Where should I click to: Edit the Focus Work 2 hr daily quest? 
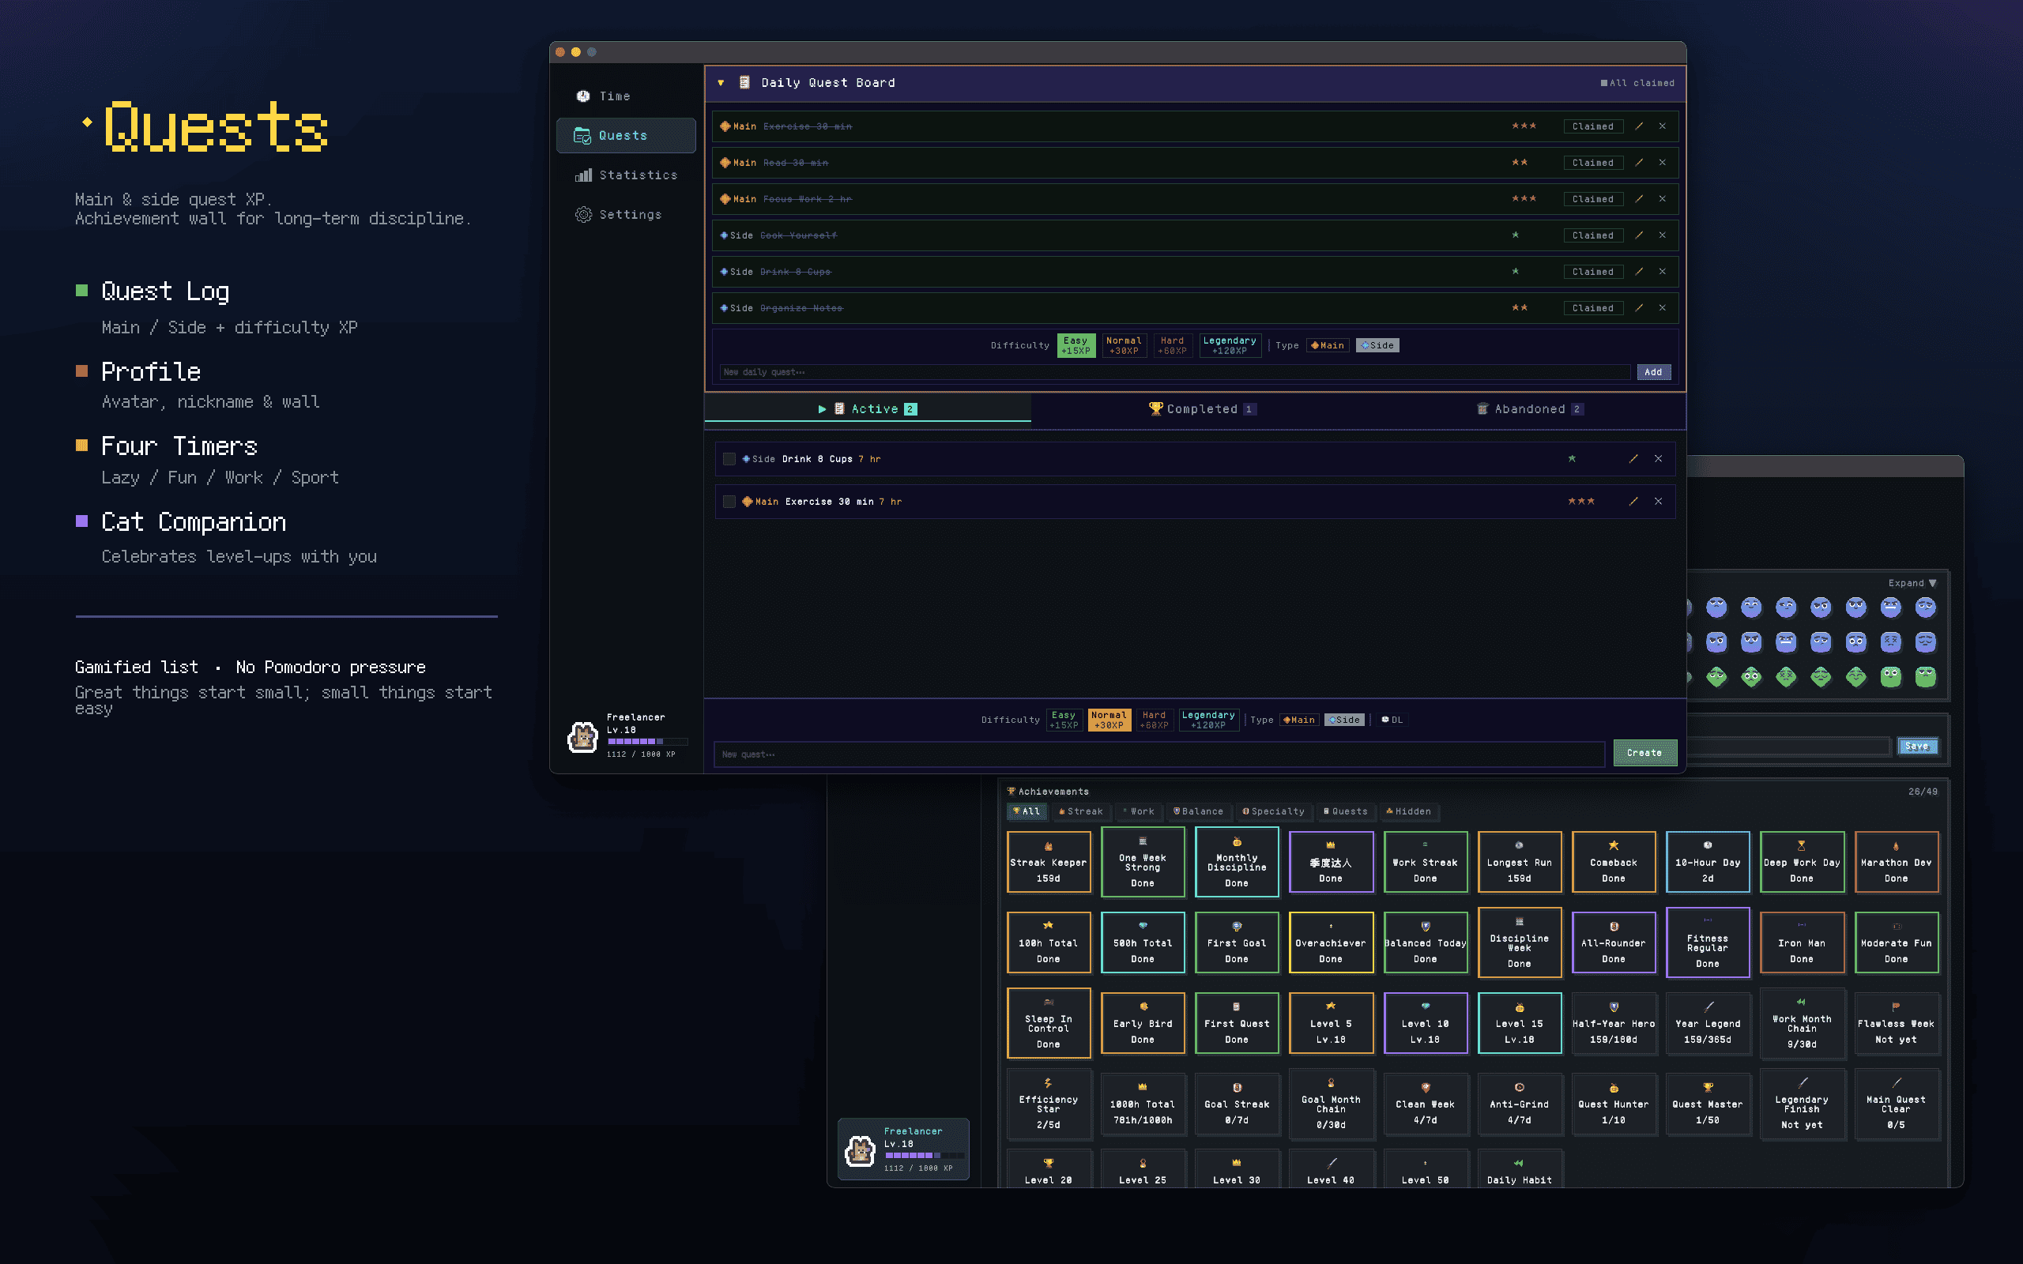[x=1638, y=199]
